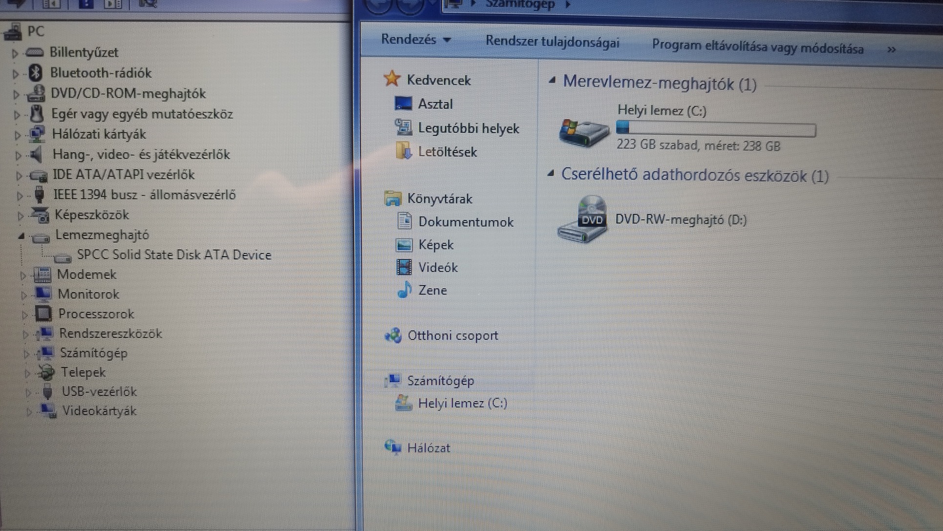
Task: Click Rendszer tulajdonságai toolbar button
Action: pyautogui.click(x=552, y=42)
